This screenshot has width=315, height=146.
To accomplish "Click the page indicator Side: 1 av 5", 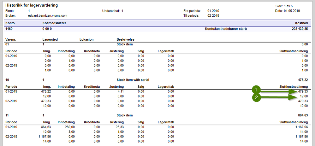I will click(284, 6).
